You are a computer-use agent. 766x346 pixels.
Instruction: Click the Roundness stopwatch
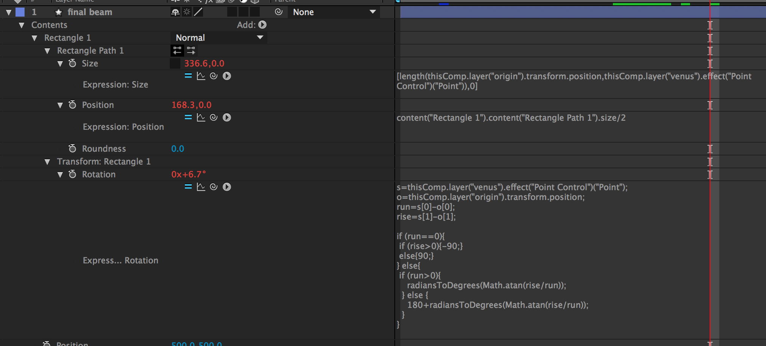coord(73,148)
